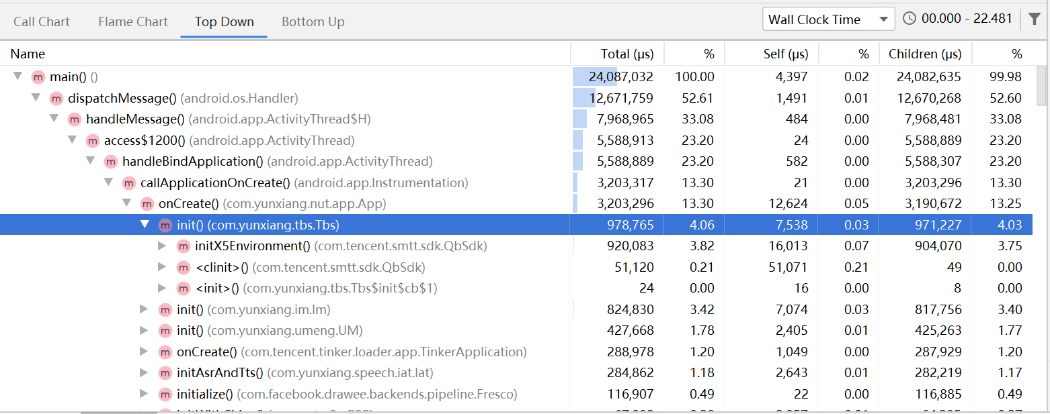Click the total value 12,671,759
This screenshot has width=1050, height=414.
[621, 99]
